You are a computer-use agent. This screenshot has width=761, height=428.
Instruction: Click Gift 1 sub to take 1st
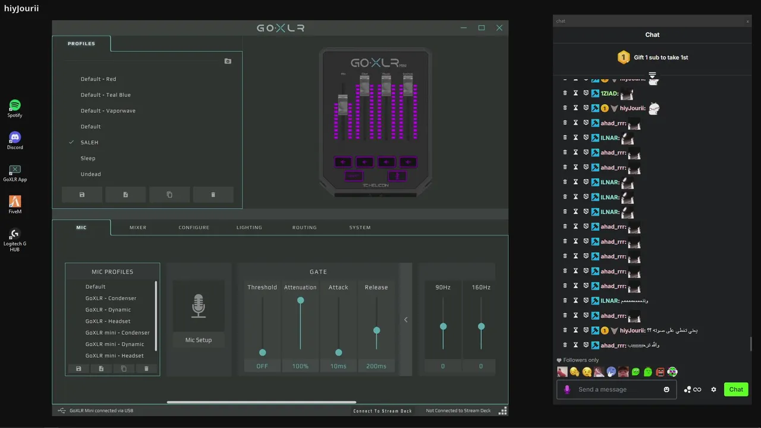tap(652, 58)
